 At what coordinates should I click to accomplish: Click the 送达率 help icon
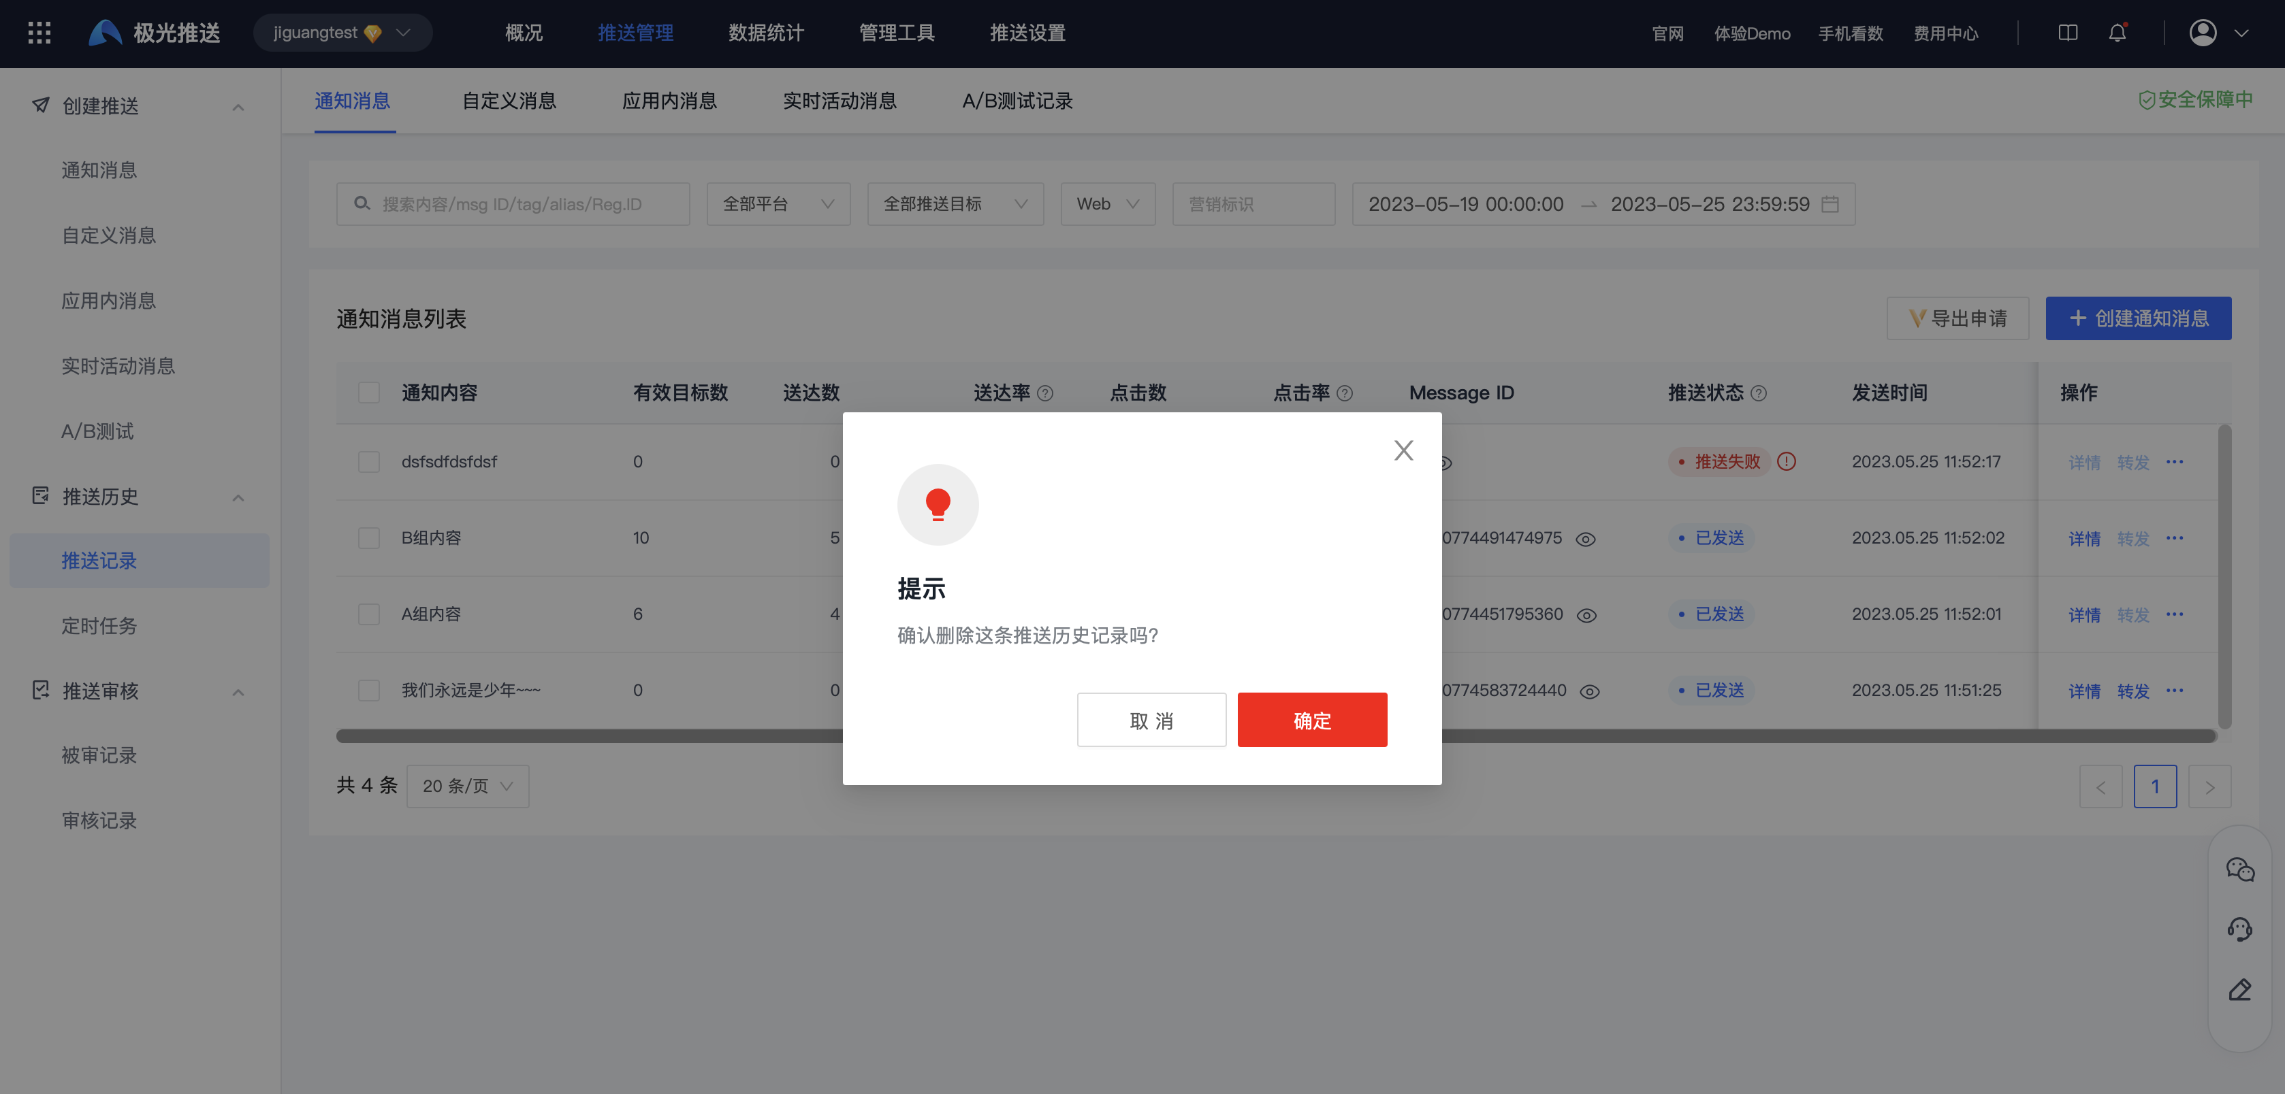(x=1045, y=393)
